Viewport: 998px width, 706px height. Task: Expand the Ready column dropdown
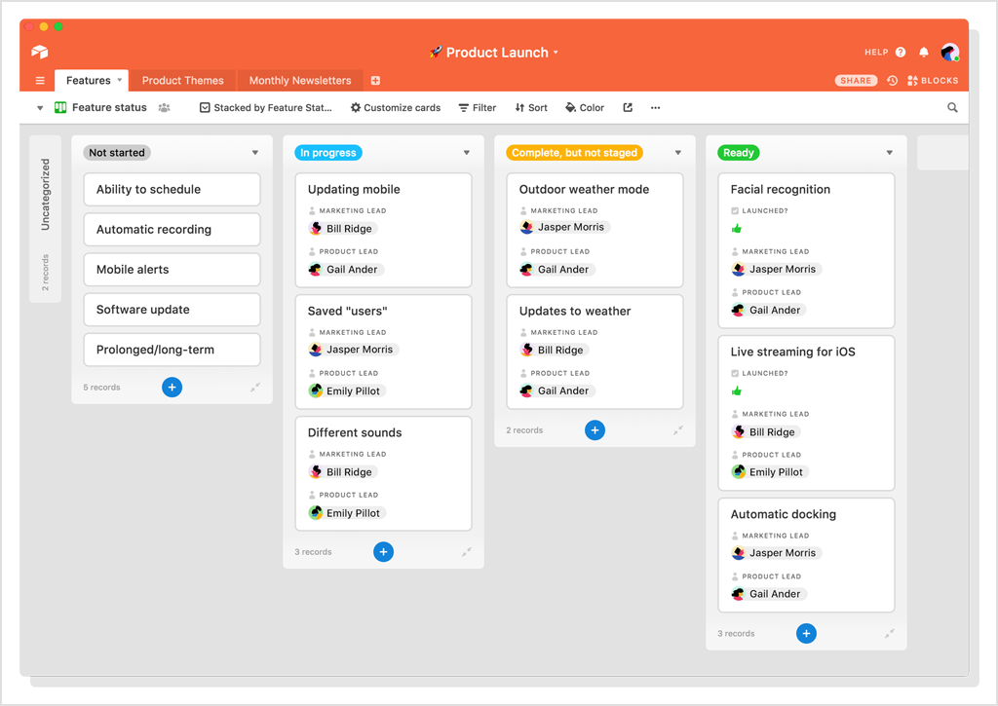[889, 152]
